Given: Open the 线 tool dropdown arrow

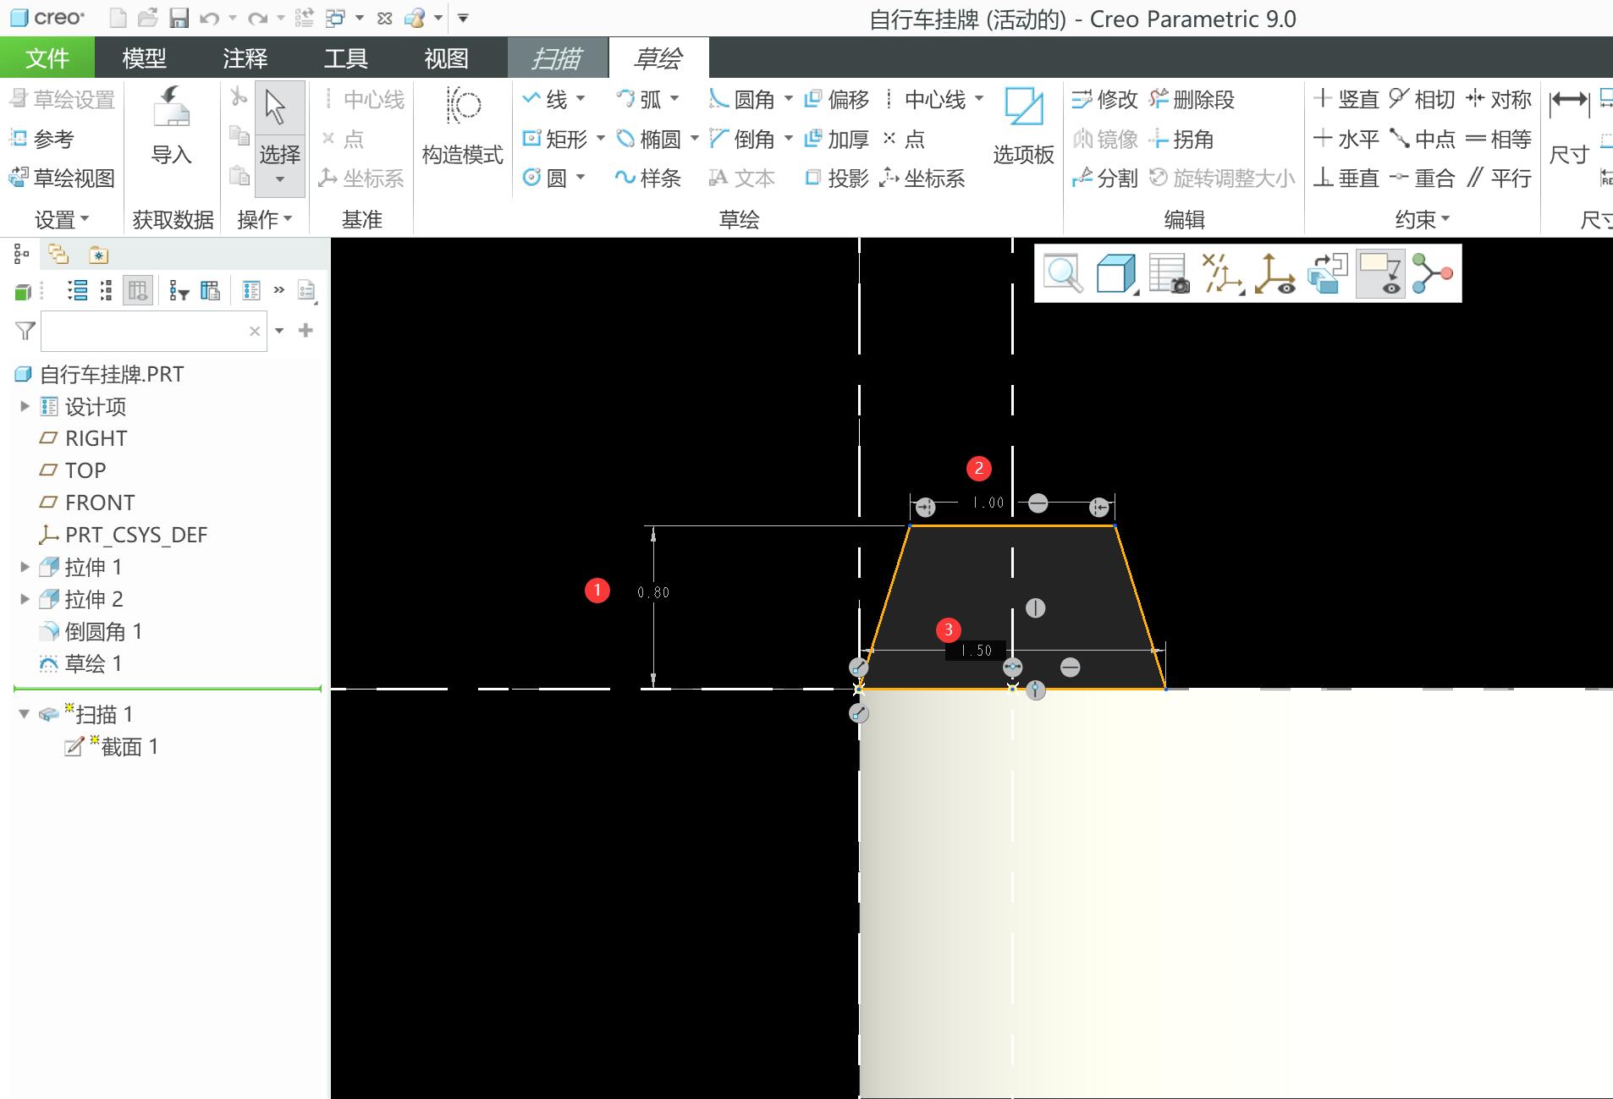Looking at the screenshot, I should pos(581,99).
